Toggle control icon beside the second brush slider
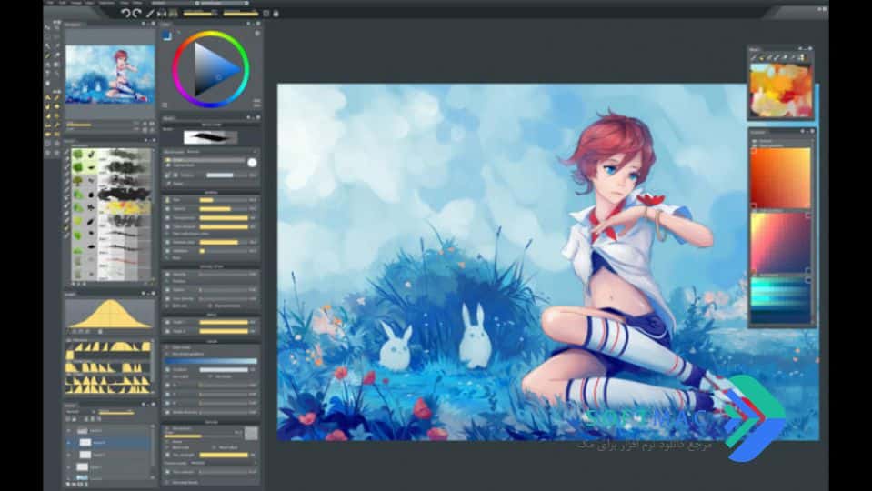The width and height of the screenshot is (872, 491). pos(168,208)
